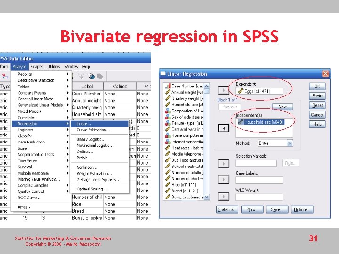Expand the Tables submenu

coord(41,87)
